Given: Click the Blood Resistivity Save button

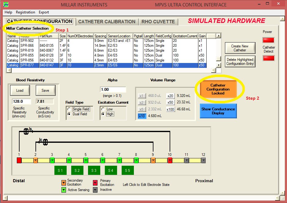Looking at the screenshot, I should point(46,90).
